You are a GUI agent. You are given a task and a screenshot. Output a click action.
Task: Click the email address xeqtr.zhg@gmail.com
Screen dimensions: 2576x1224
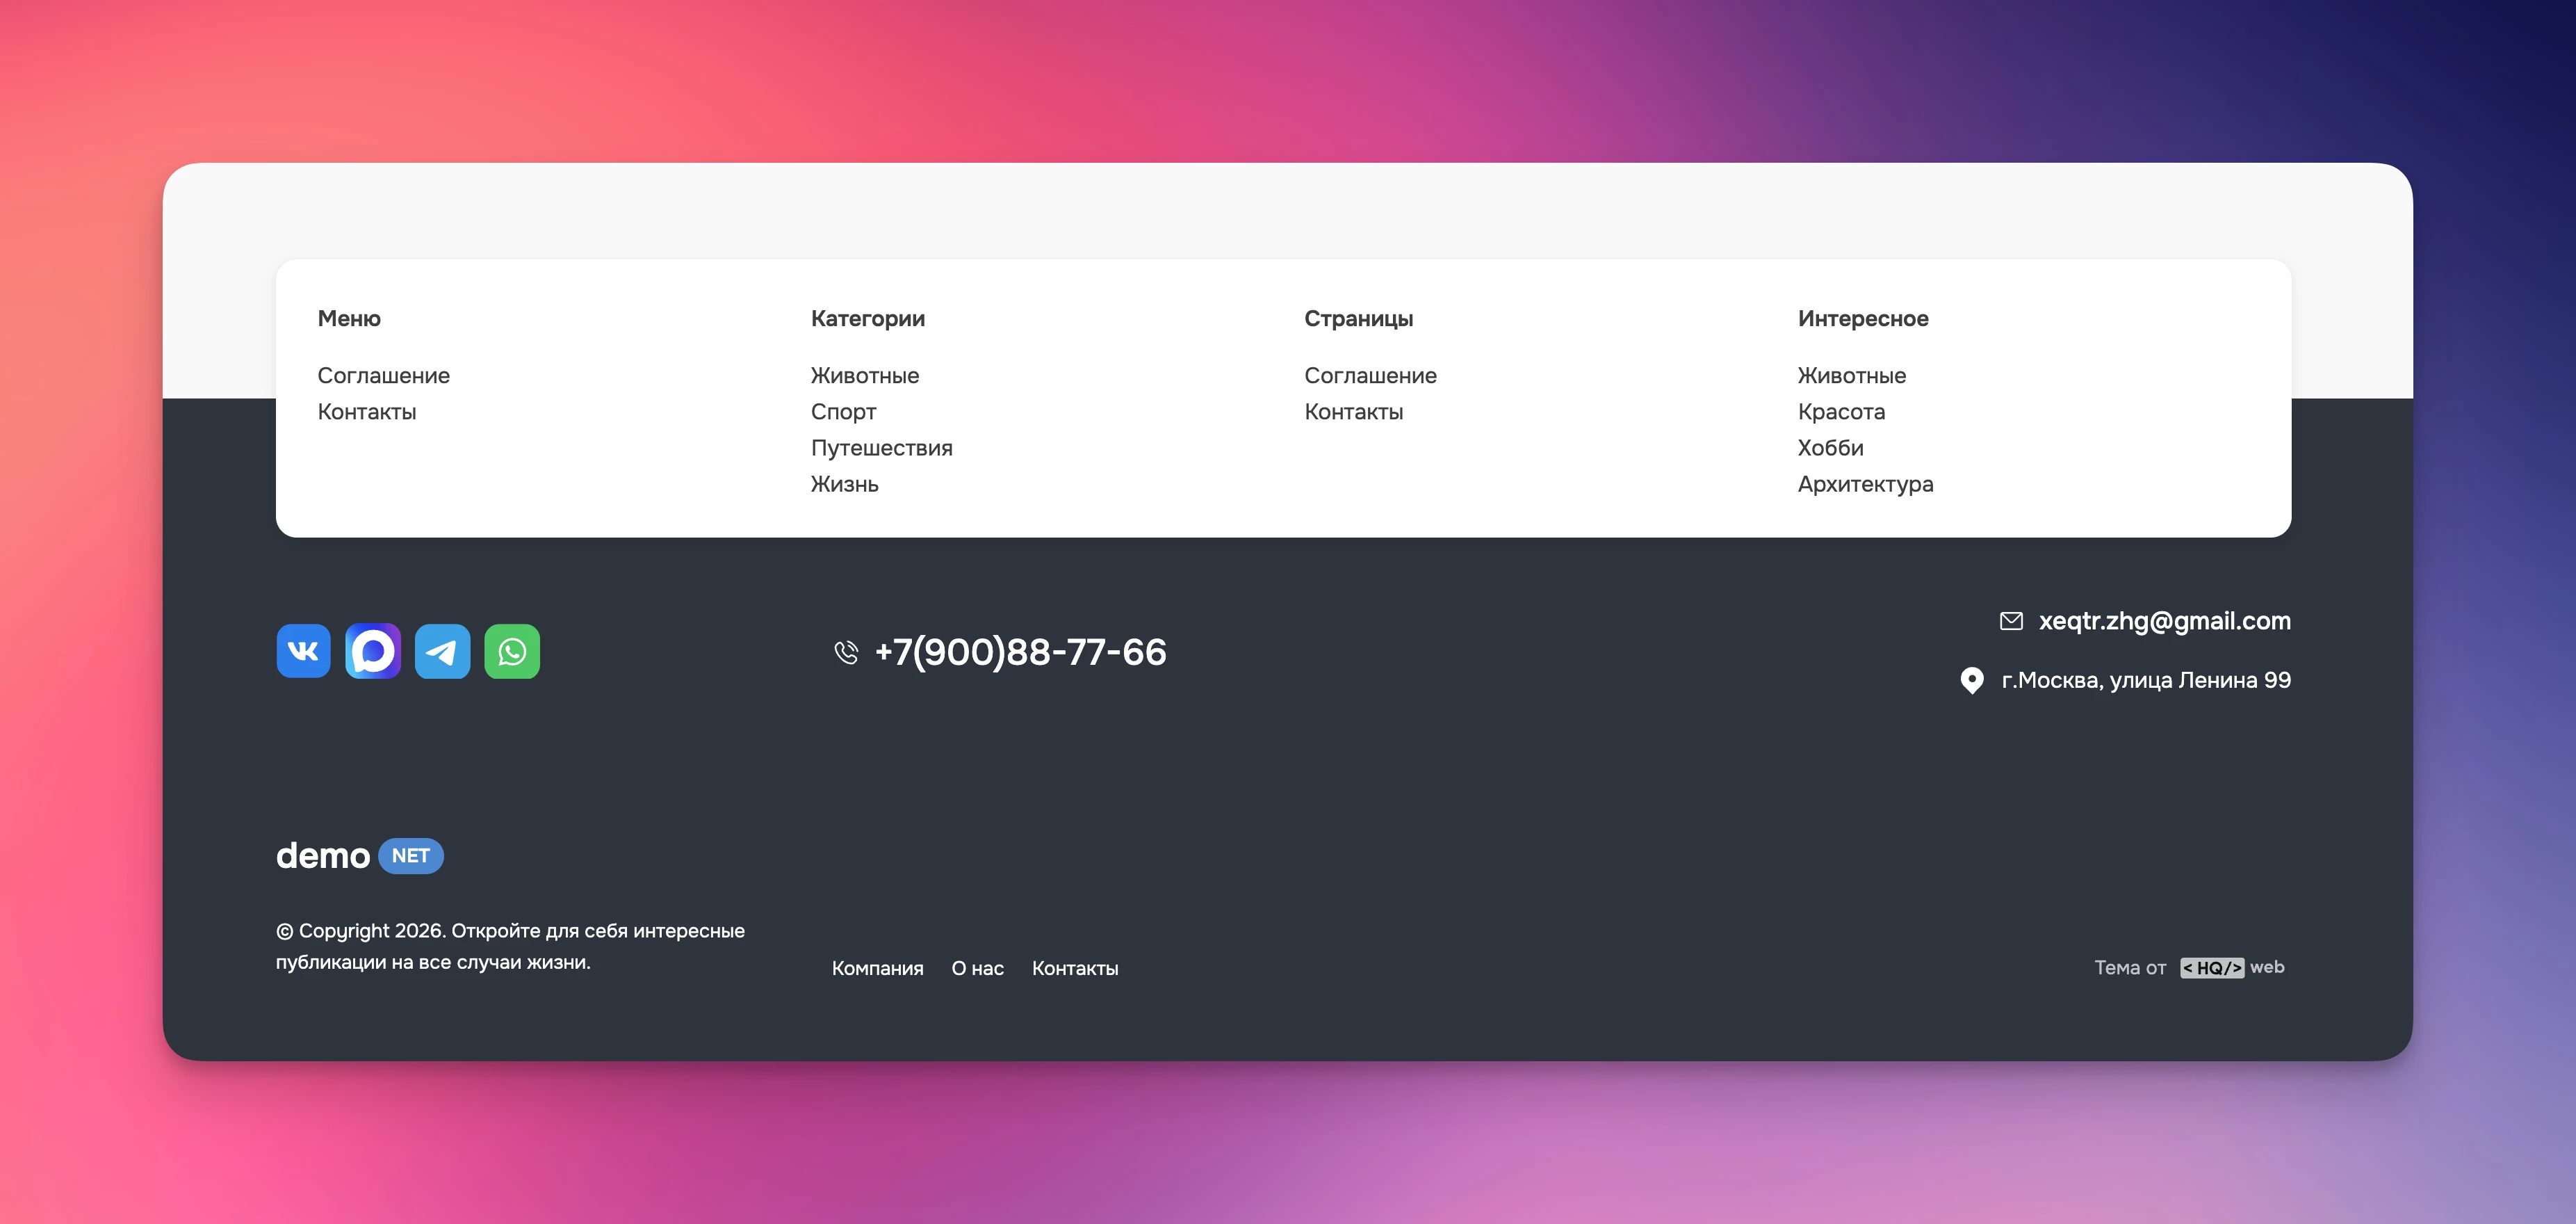pos(2164,620)
